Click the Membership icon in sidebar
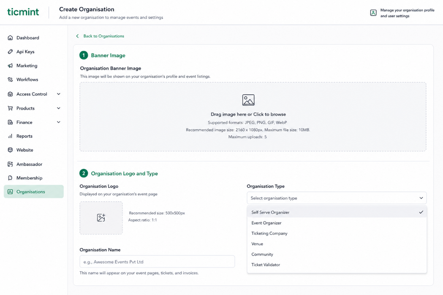 tap(10, 178)
